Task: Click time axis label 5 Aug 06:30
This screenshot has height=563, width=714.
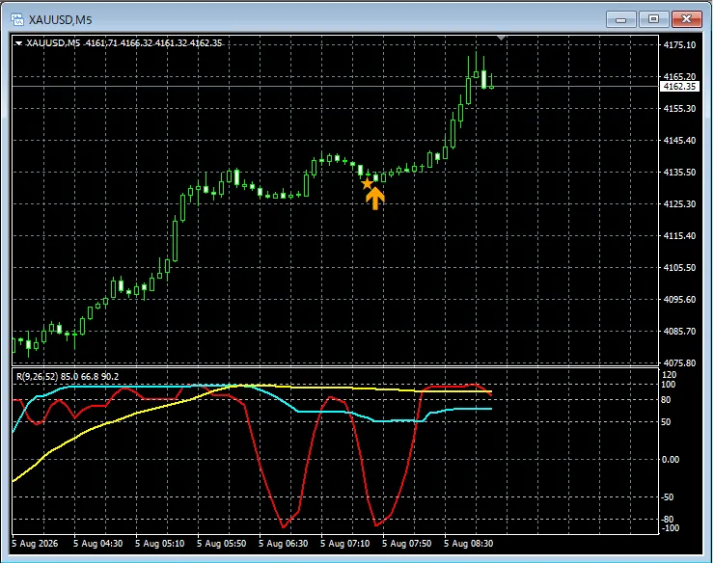Action: 284,544
